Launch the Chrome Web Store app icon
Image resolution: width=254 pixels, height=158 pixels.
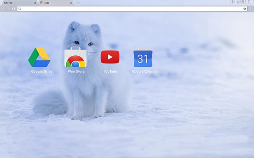coord(75,57)
